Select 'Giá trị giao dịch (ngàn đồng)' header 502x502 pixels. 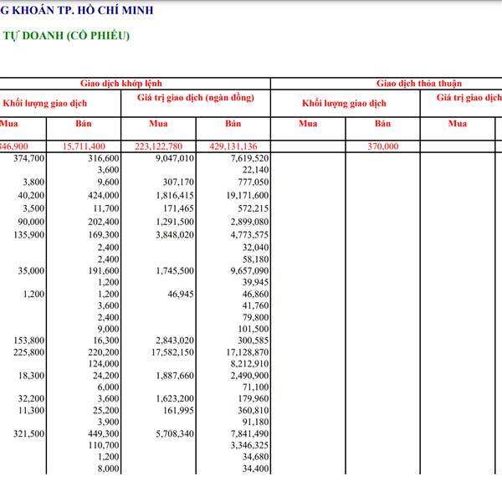tap(196, 98)
